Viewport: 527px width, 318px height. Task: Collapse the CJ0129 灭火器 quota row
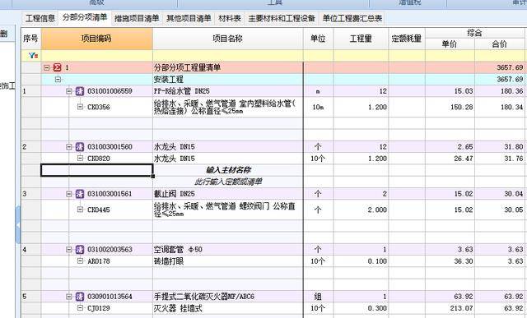point(80,308)
